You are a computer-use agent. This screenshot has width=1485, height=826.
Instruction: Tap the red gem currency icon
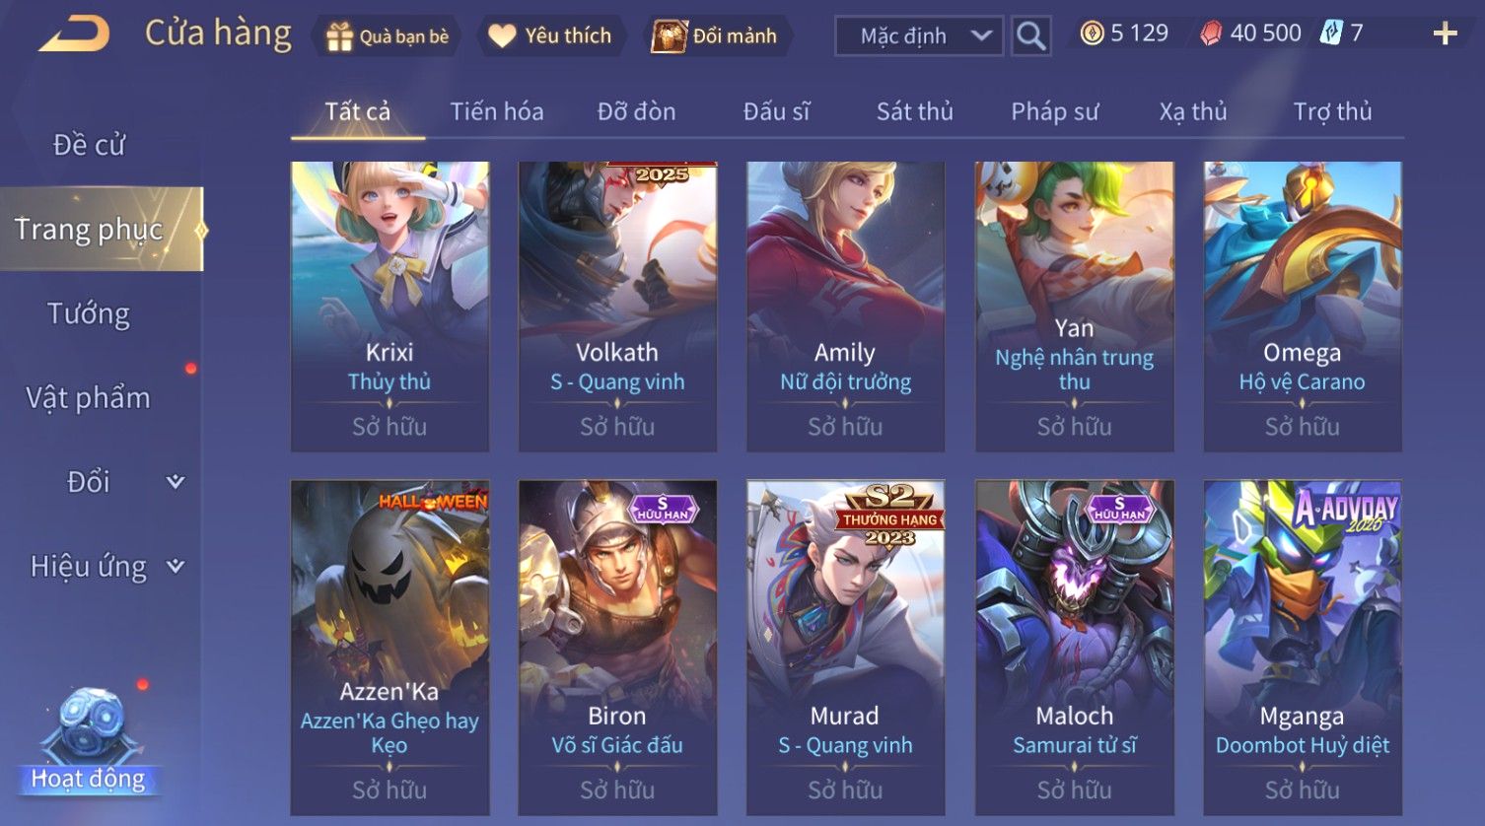pos(1211,34)
